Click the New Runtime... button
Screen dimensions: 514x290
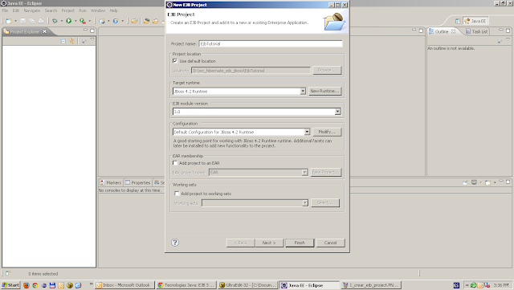coord(324,91)
